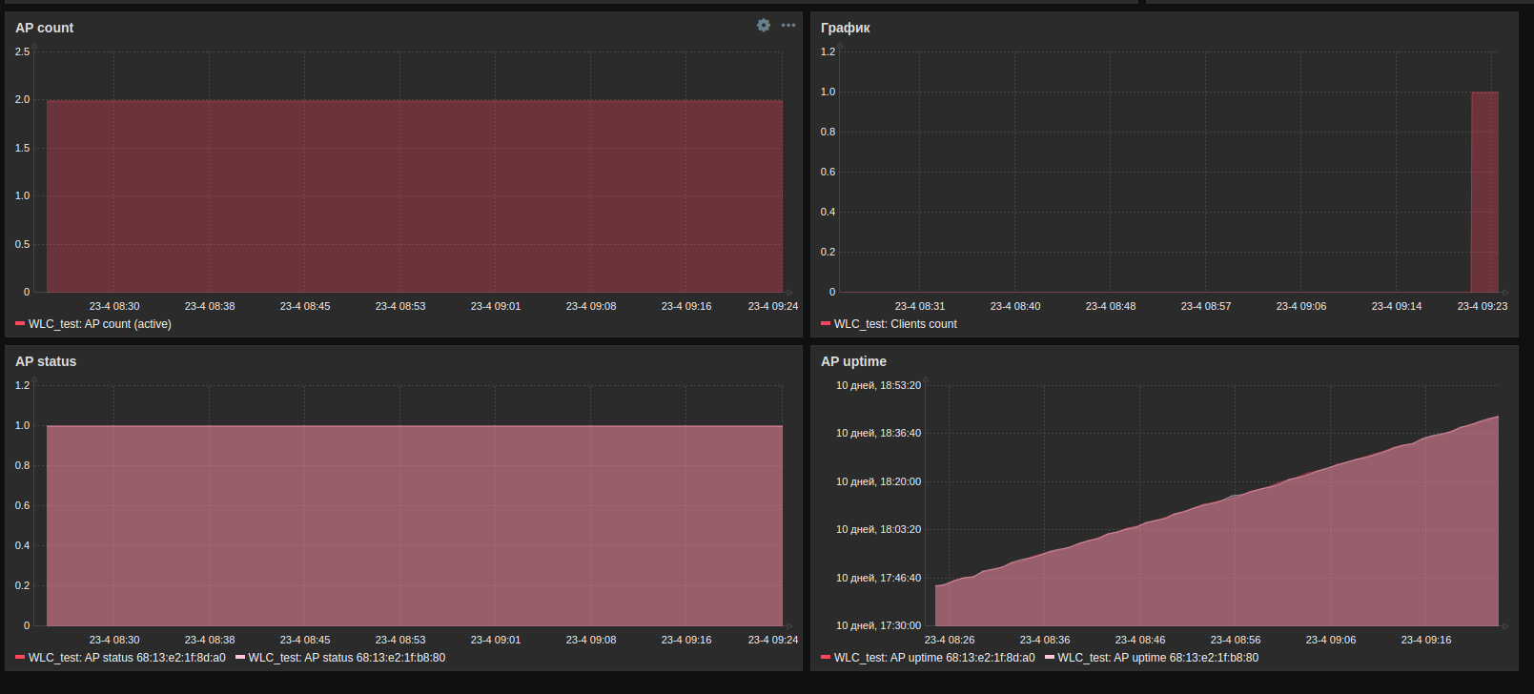Toggle AP uptime 68:13:e2:1f:b8:80 legend entry
This screenshot has height=694, width=1534.
coord(1158,658)
